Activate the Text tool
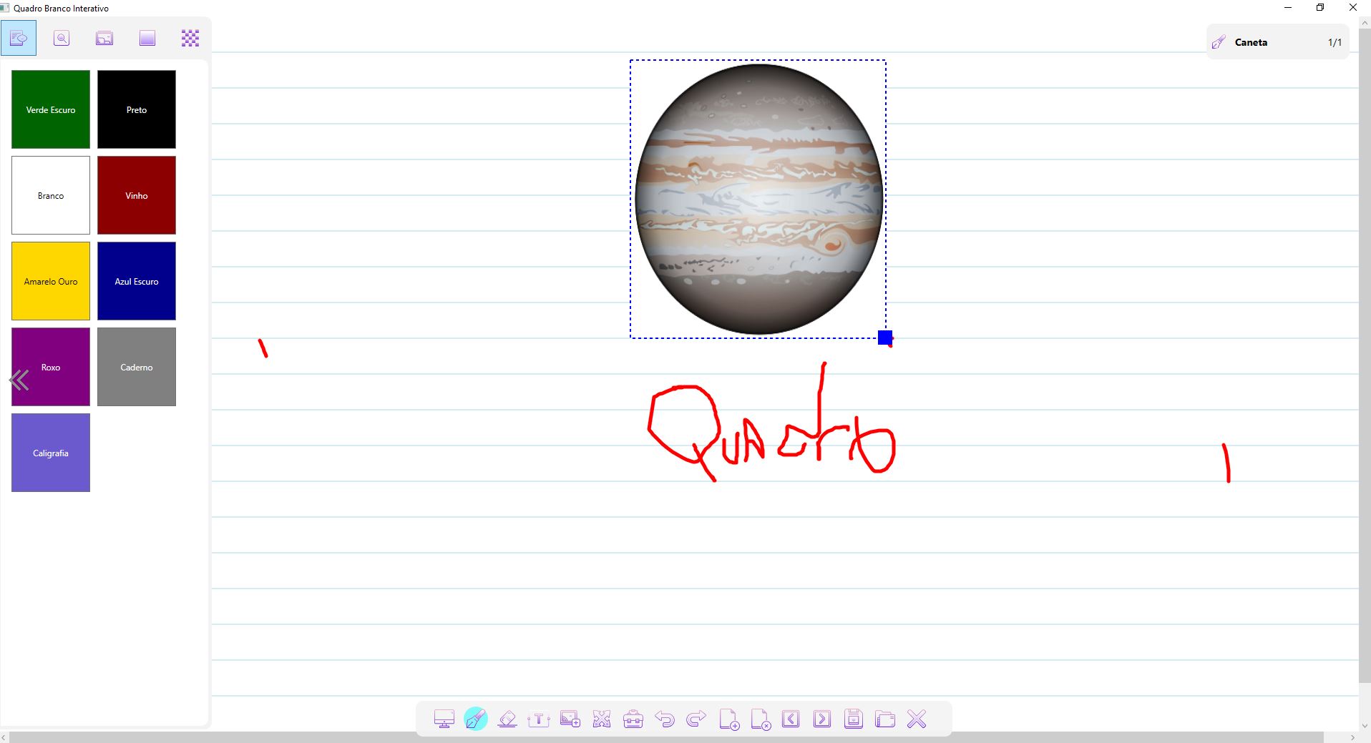Image resolution: width=1371 pixels, height=743 pixels. pos(539,719)
